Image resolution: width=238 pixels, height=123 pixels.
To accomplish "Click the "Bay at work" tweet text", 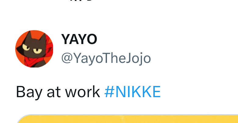I will (x=58, y=92).
